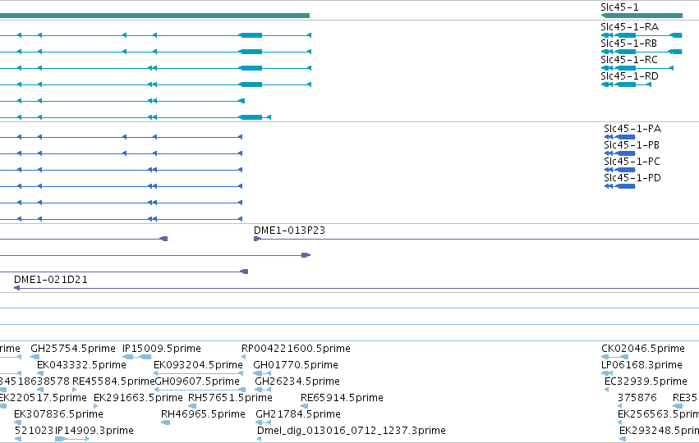Click the DME1-013P23 clone label
Screen dimensions: 699x443
pyautogui.click(x=289, y=231)
